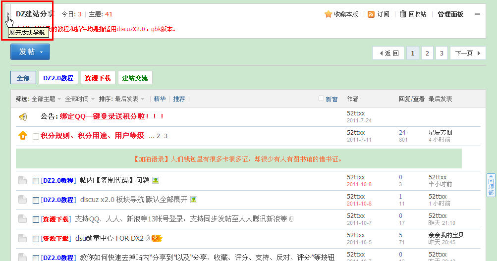Open the 发帖 dropdown arrow
This screenshot has width=497, height=261.
tap(42, 52)
